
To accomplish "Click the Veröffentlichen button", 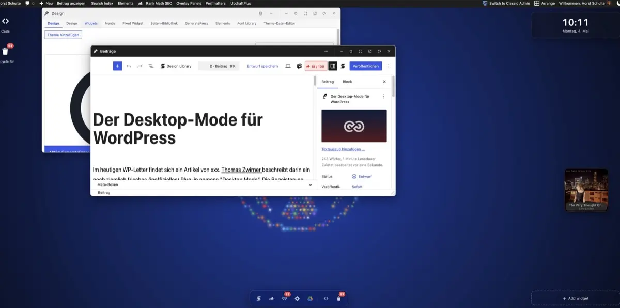I will point(366,66).
